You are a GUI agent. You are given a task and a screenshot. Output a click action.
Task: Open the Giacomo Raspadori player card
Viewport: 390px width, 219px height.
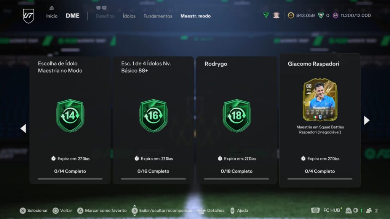(320, 100)
